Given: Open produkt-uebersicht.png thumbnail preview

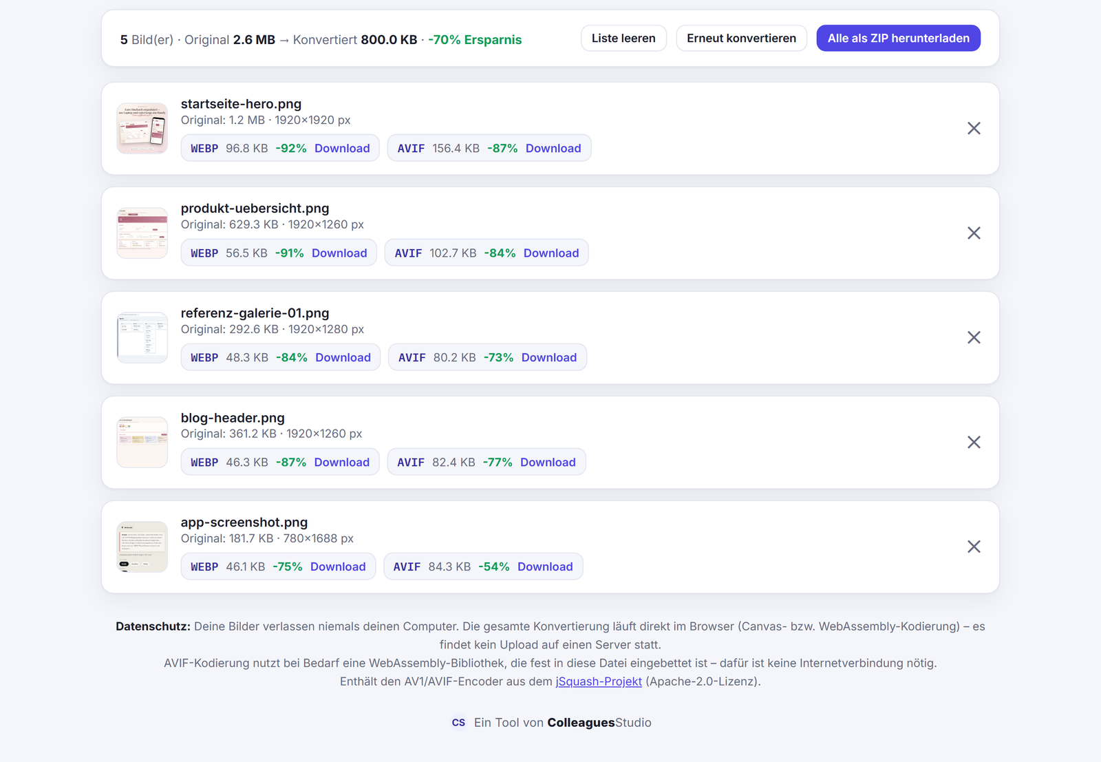Looking at the screenshot, I should [x=142, y=233].
